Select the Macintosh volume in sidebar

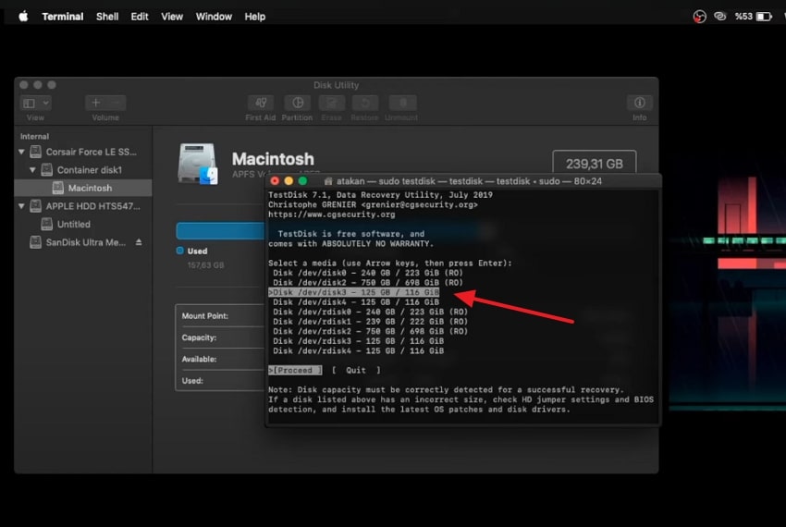tap(82, 188)
